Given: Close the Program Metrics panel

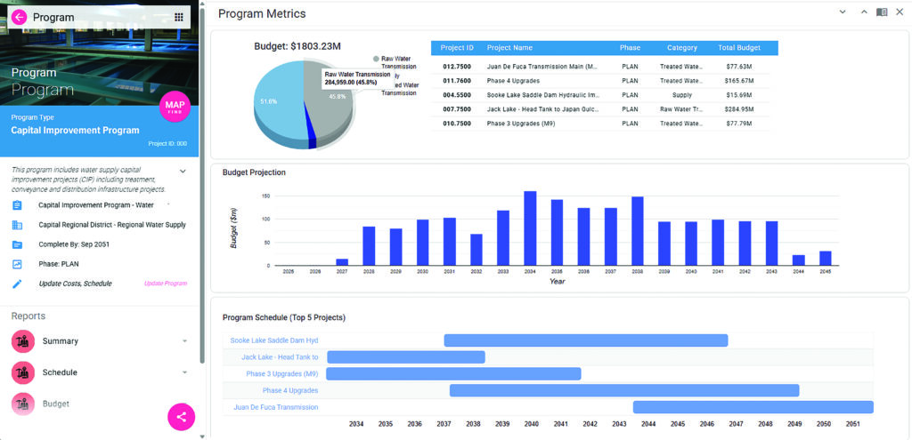Looking at the screenshot, I should point(900,12).
